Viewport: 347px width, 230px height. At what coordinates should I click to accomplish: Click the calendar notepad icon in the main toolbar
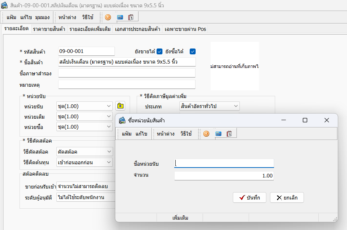tap(131, 17)
